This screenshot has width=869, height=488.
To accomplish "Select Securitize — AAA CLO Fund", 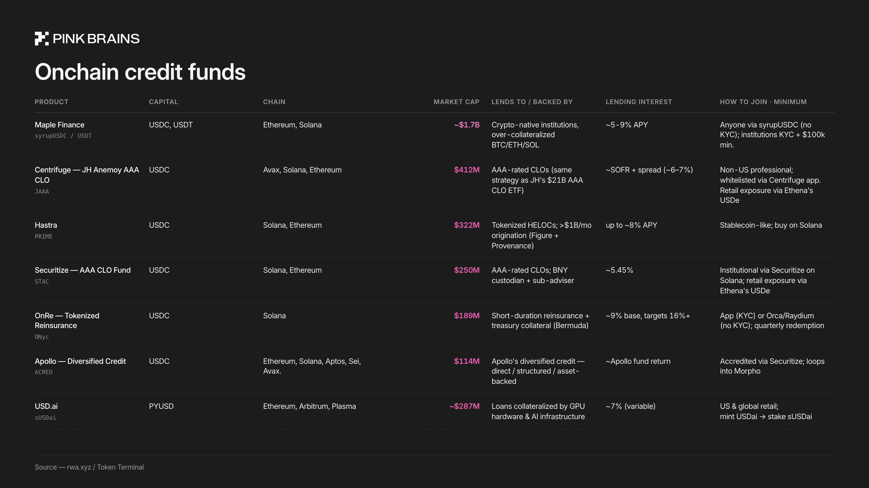I will pos(83,270).
